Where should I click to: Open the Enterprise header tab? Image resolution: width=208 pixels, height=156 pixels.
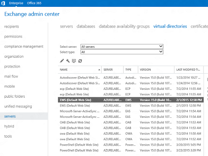16,3
